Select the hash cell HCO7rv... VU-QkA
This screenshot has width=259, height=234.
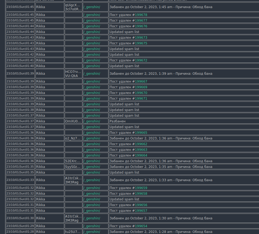click(x=73, y=74)
